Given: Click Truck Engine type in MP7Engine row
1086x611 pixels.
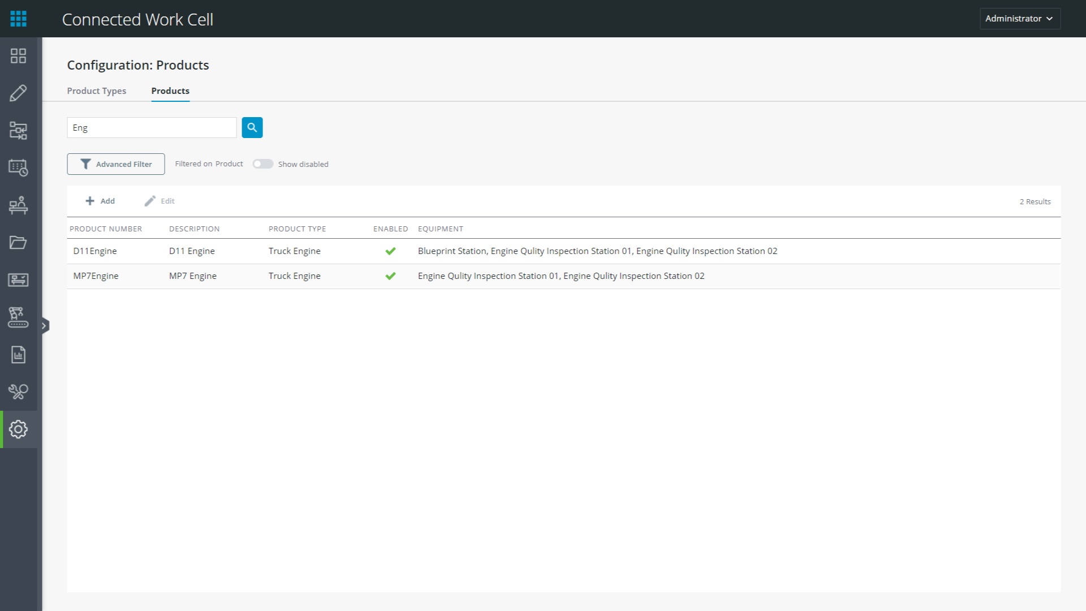Looking at the screenshot, I should tap(295, 276).
